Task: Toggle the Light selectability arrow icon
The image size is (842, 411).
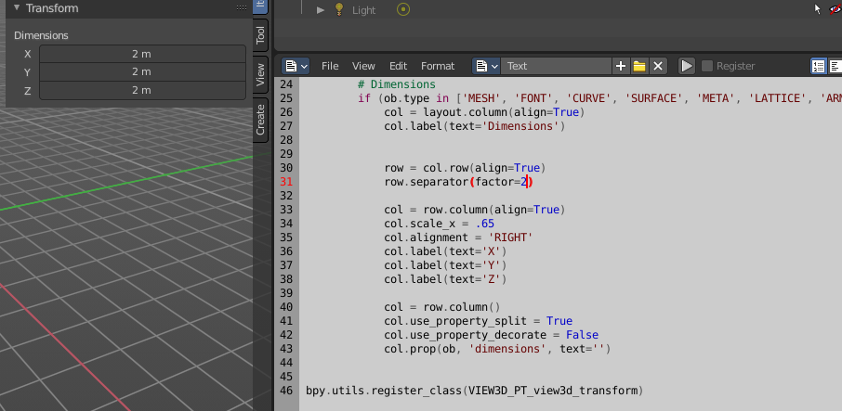Action: click(817, 8)
